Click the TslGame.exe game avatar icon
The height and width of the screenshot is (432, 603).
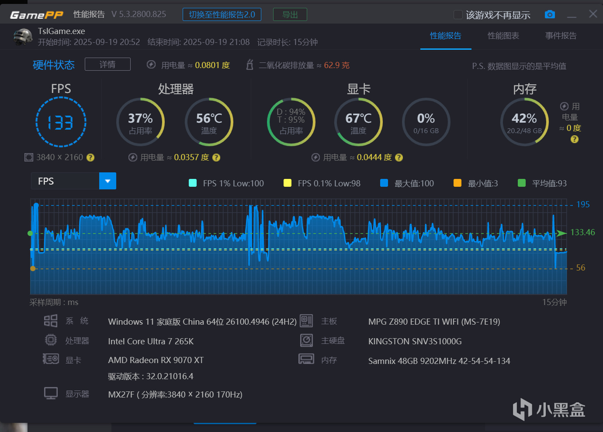click(x=23, y=37)
